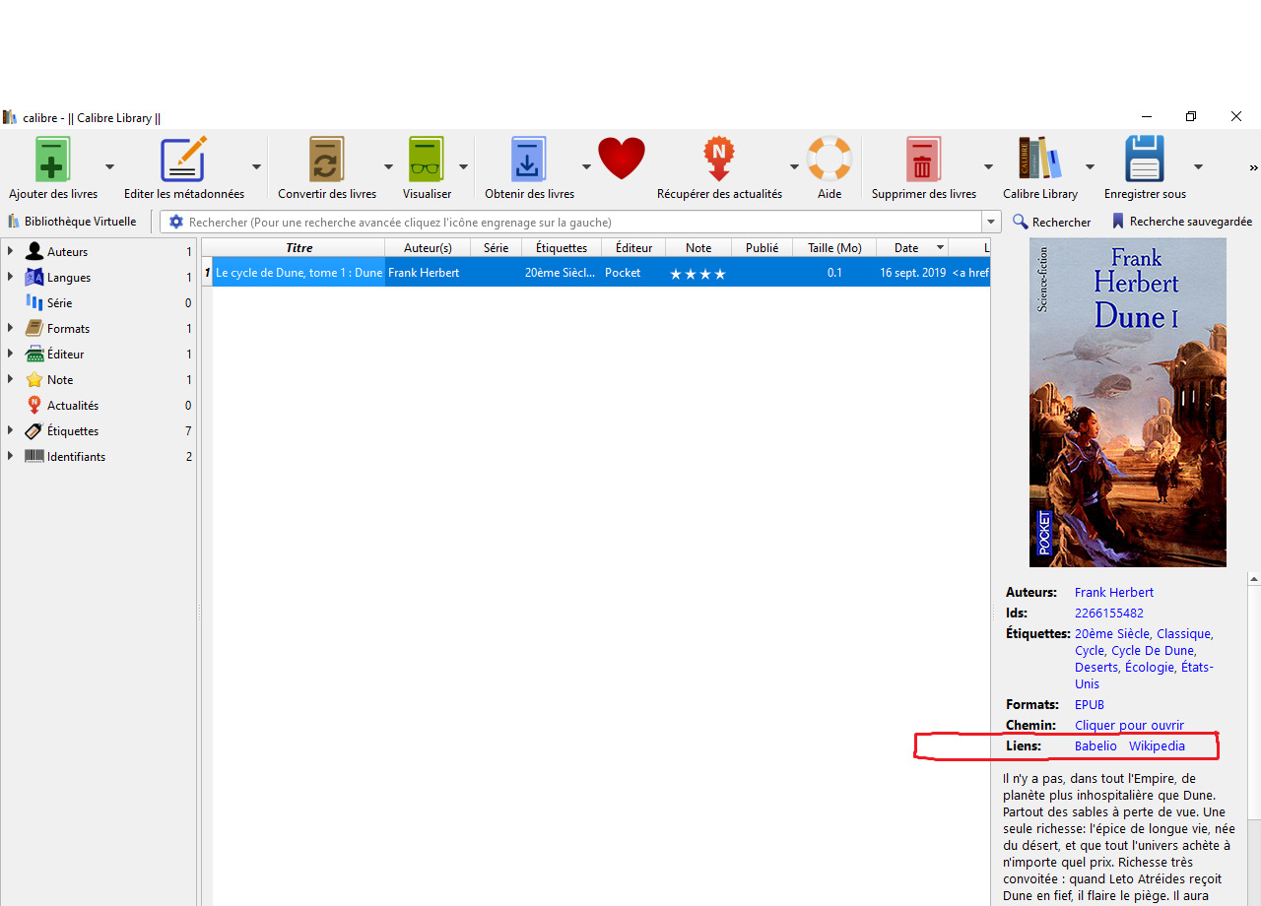The width and height of the screenshot is (1261, 906).
Task: Open Recherche sauvegardée bookmark
Action: [x=1181, y=222]
